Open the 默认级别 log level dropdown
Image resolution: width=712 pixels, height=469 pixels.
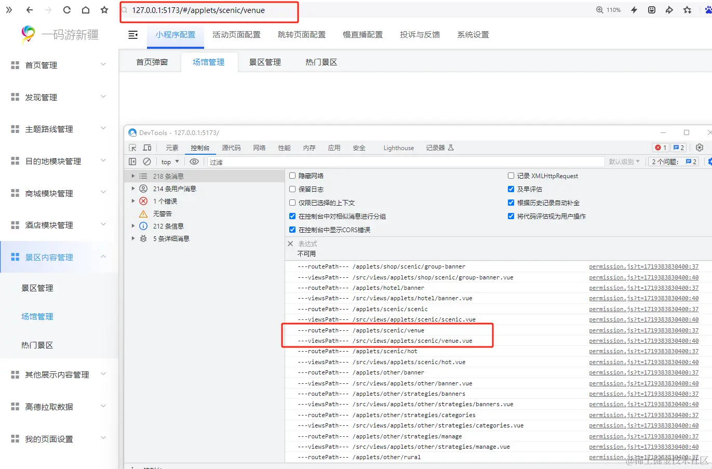624,162
